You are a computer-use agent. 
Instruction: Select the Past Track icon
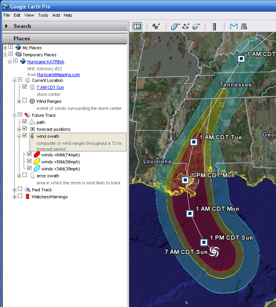click(x=28, y=189)
